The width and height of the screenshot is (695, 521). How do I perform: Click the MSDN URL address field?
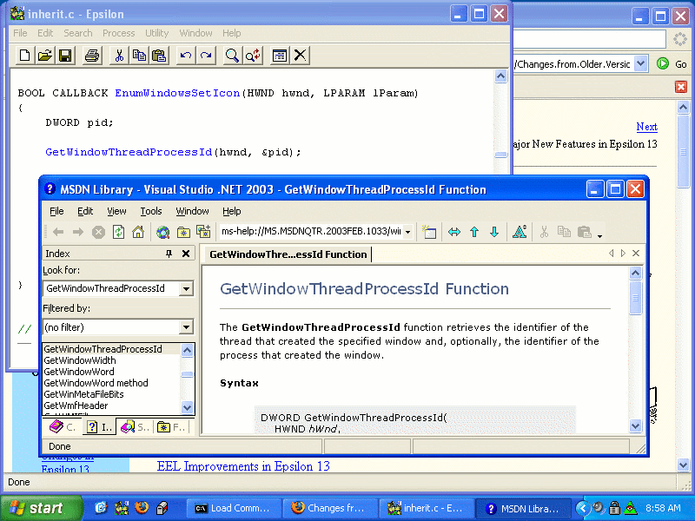(311, 231)
